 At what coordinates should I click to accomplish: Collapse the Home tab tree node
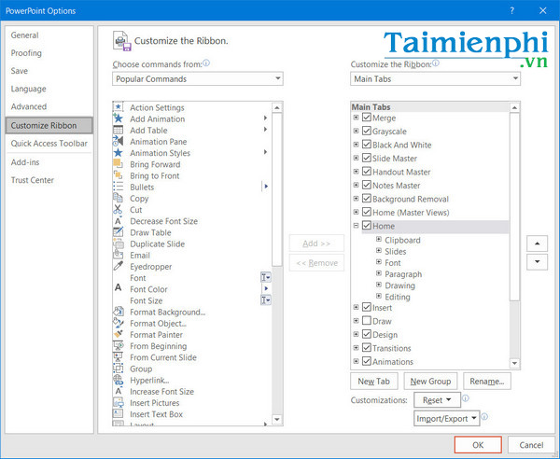(356, 226)
